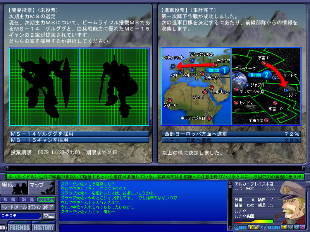
Task: Vote for MS-14ゲルググを採用
Action: [x=79, y=134]
